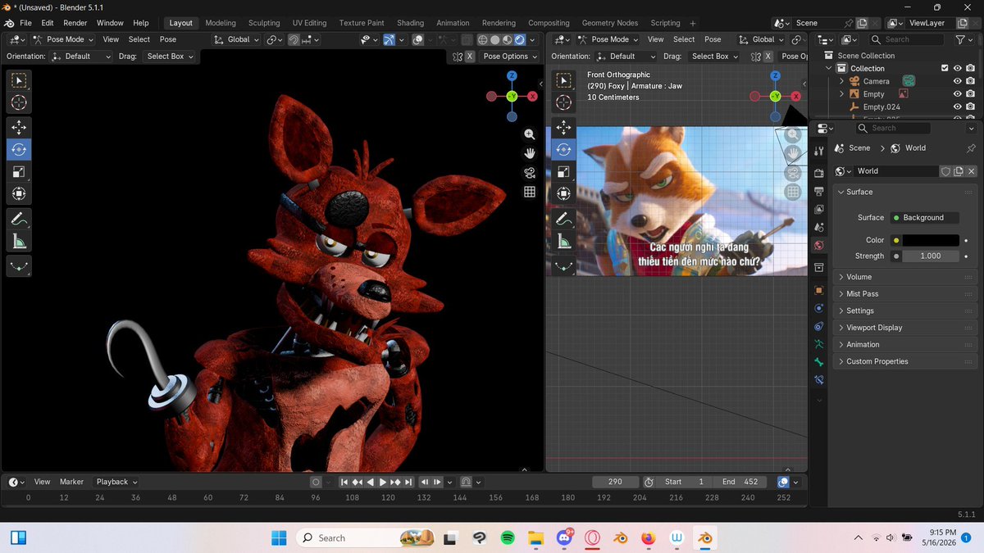Select the Scale tool in right viewport
The image size is (984, 553).
563,172
